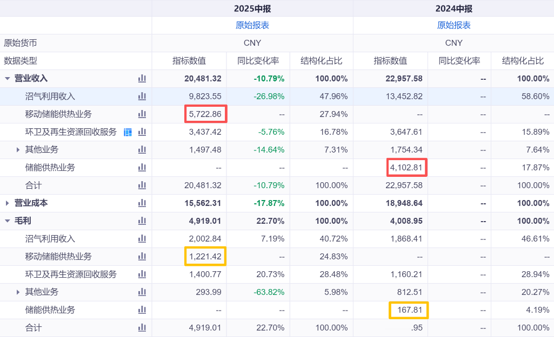Viewport: 554px width, 337px height.
Task: Open 原始报表 link for 2025中报
Action: 252,25
